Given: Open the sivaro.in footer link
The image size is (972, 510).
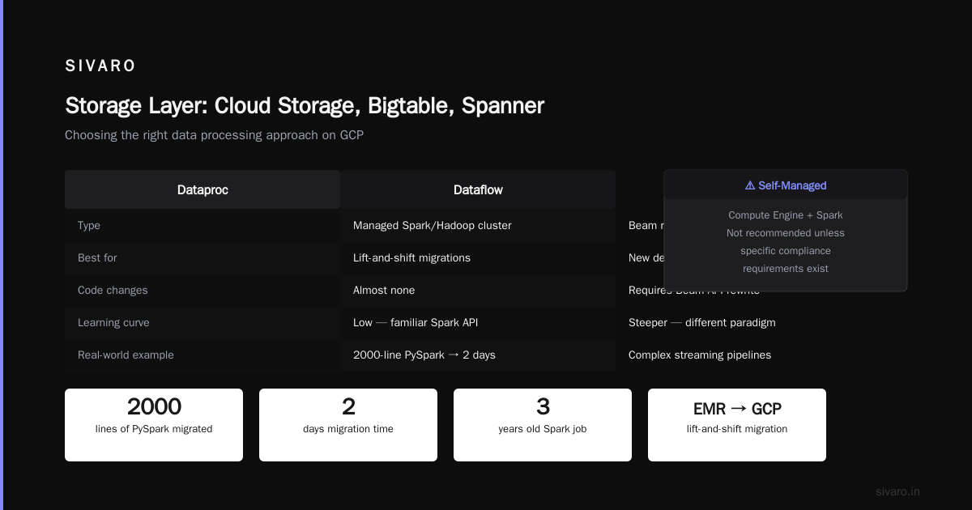Looking at the screenshot, I should (x=897, y=491).
